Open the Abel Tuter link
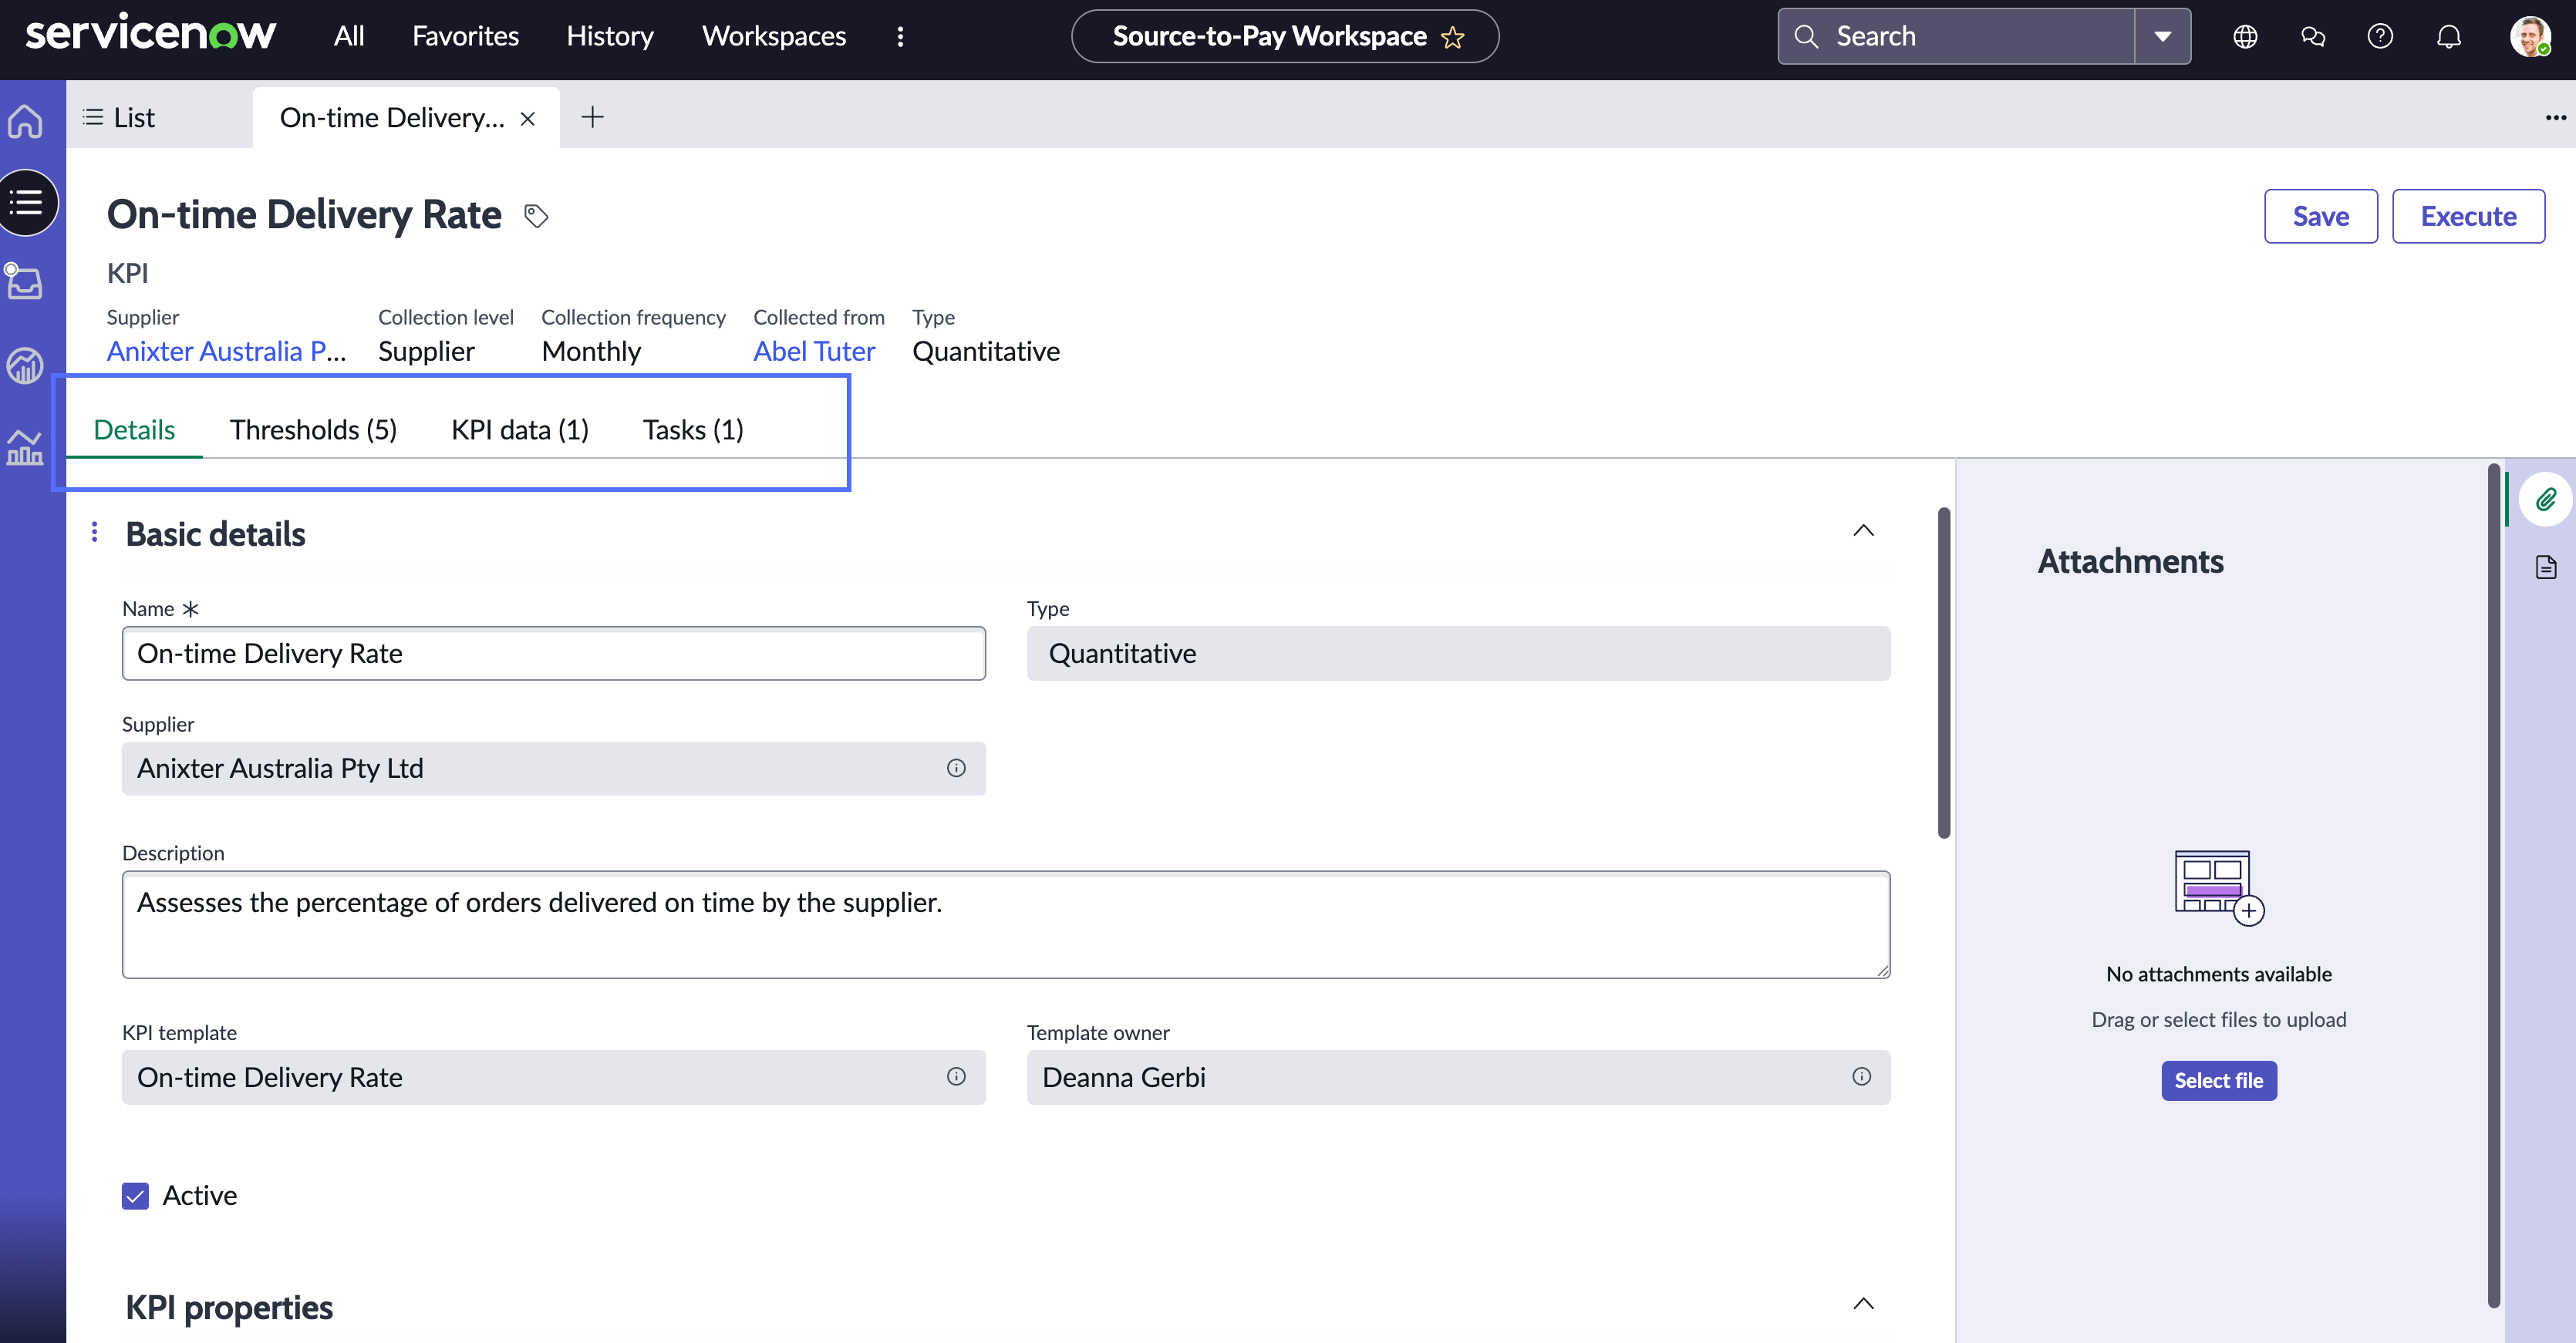 click(814, 352)
